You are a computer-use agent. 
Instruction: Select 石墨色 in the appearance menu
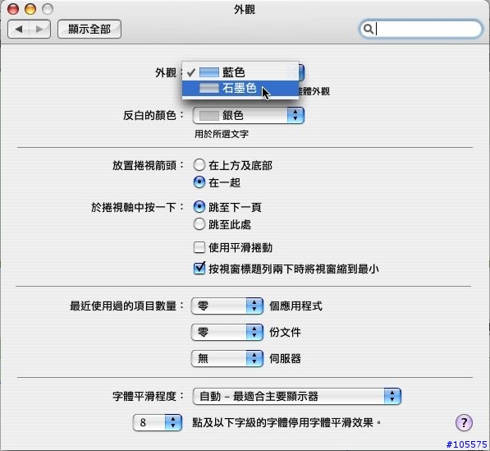point(240,88)
